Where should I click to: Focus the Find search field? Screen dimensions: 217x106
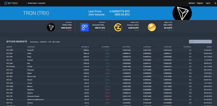200,41
